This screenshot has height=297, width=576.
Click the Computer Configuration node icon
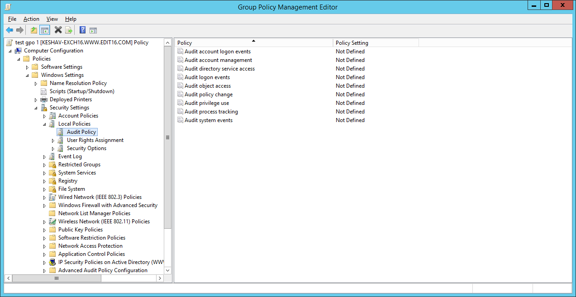[x=18, y=51]
